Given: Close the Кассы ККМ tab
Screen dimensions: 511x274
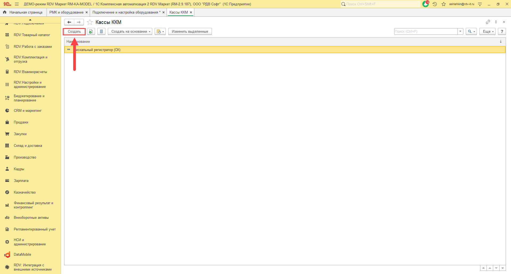Looking at the screenshot, I should tap(191, 12).
